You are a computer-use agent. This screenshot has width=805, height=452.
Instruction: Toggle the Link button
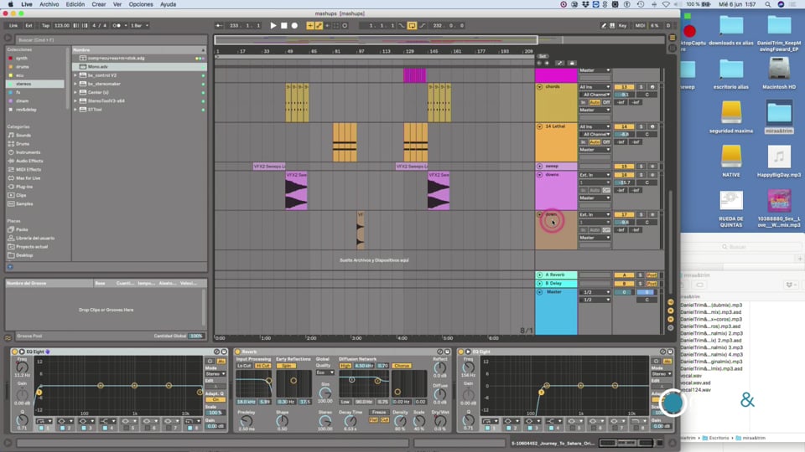click(13, 25)
